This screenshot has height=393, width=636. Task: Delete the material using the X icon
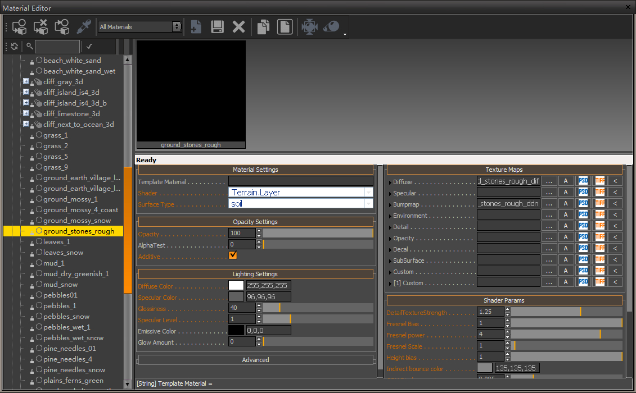[239, 26]
